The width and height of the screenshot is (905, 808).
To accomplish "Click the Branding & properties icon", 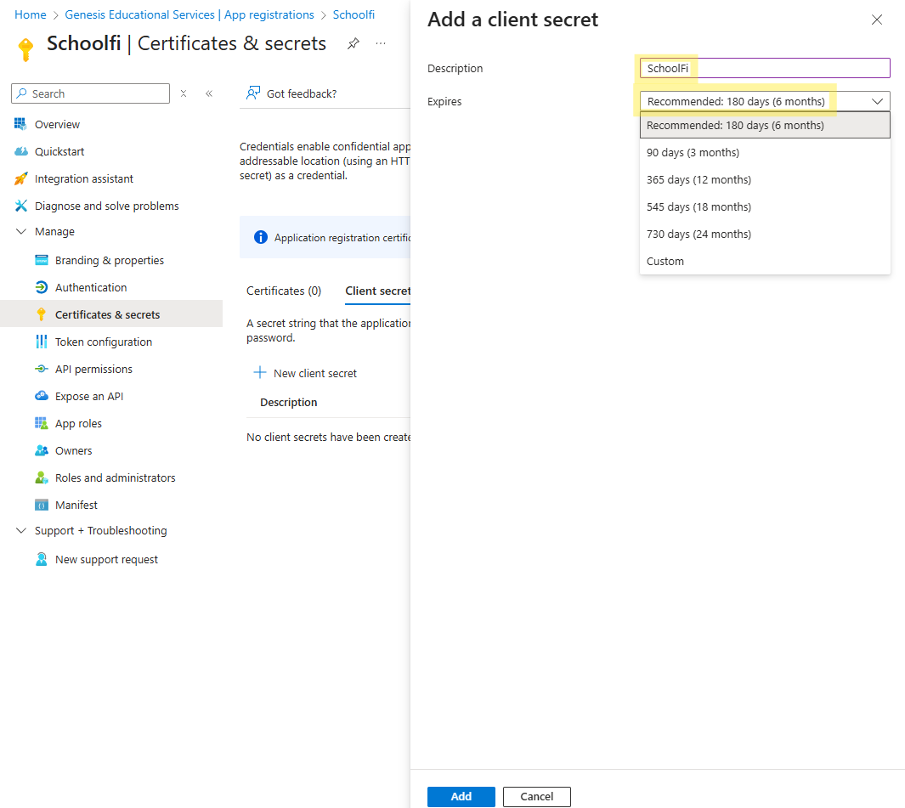I will coord(42,260).
